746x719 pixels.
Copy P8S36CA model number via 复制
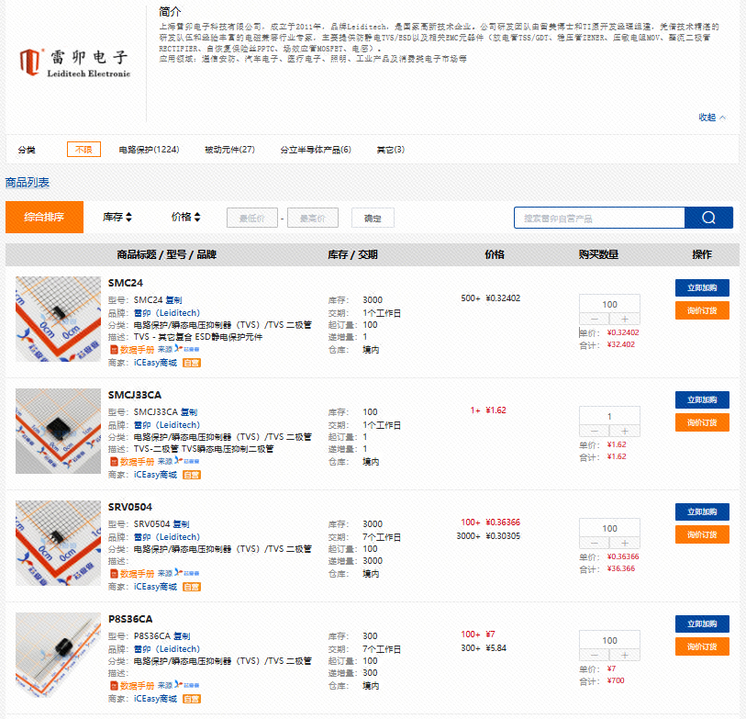[x=182, y=636]
